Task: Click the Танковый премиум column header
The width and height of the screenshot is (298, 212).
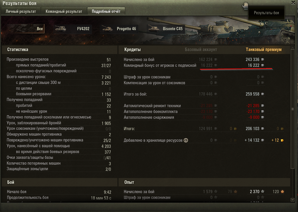Action: (x=264, y=50)
